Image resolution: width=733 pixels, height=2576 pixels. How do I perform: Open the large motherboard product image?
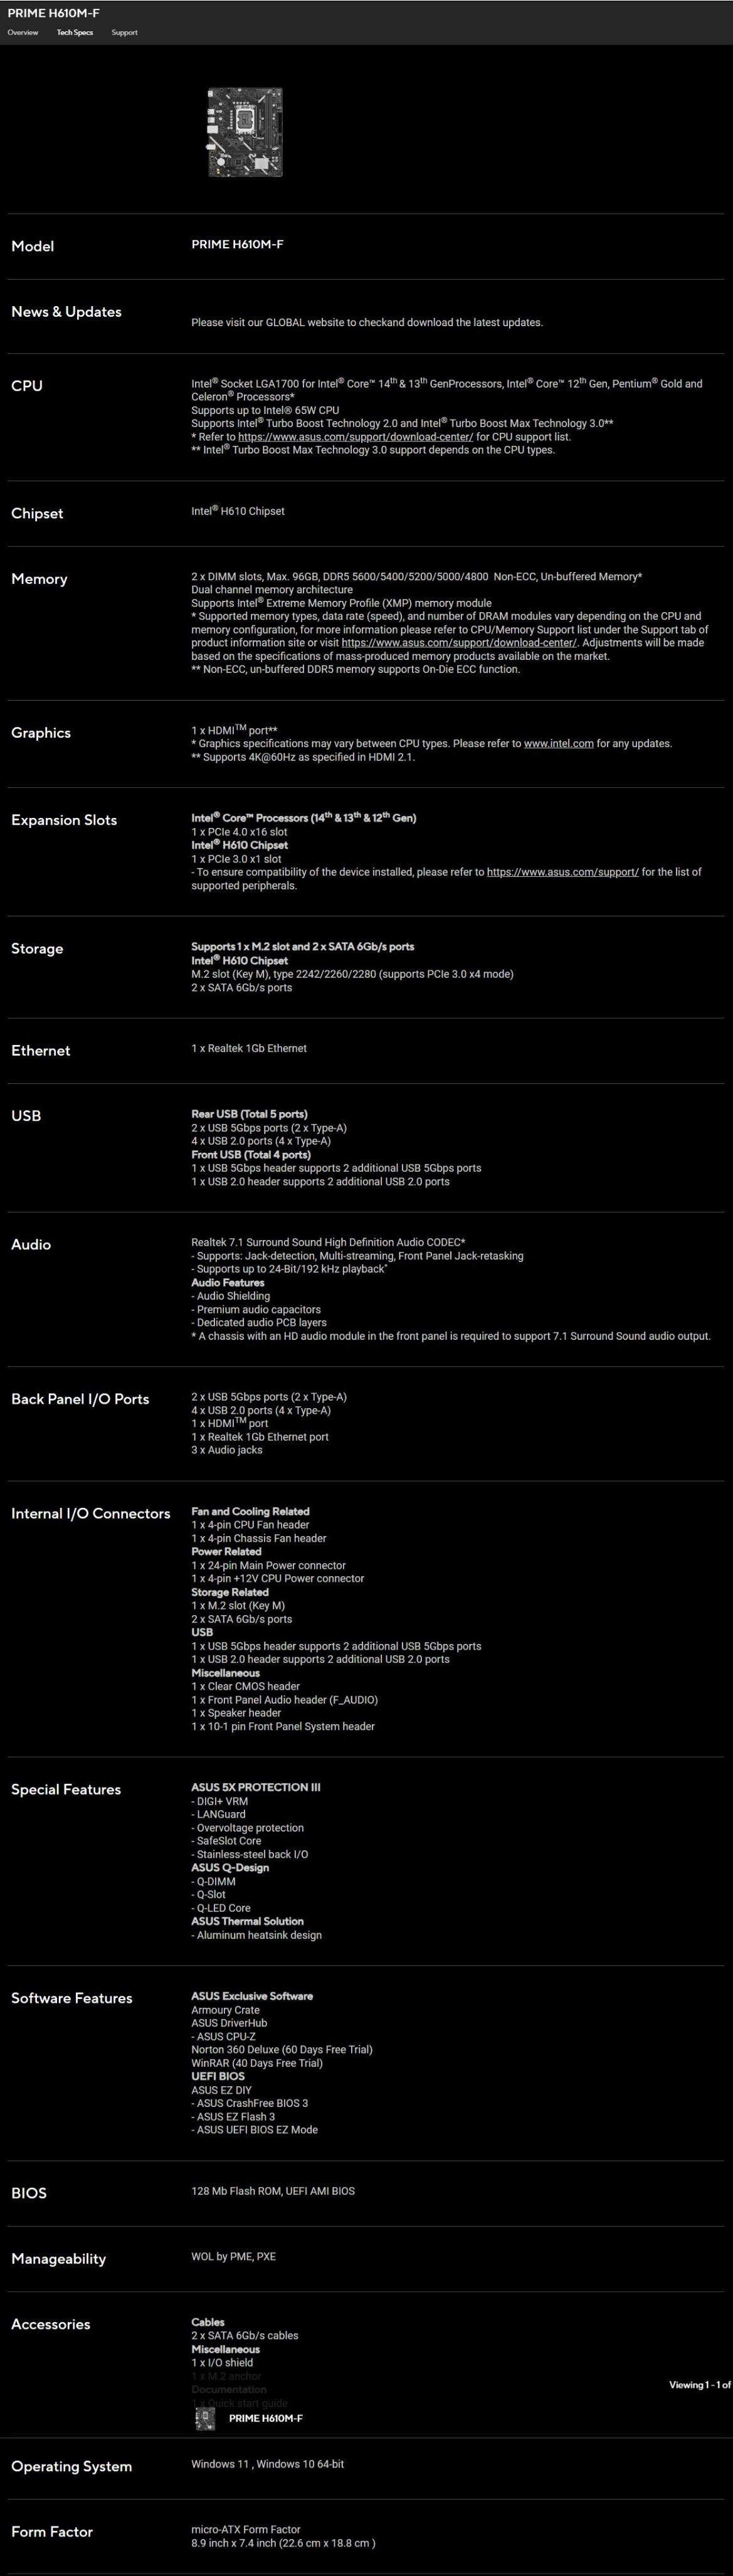(245, 132)
